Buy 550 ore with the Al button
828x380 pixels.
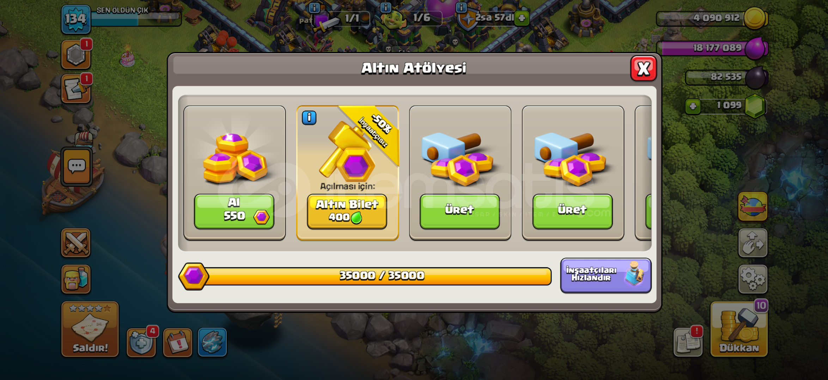tap(234, 211)
